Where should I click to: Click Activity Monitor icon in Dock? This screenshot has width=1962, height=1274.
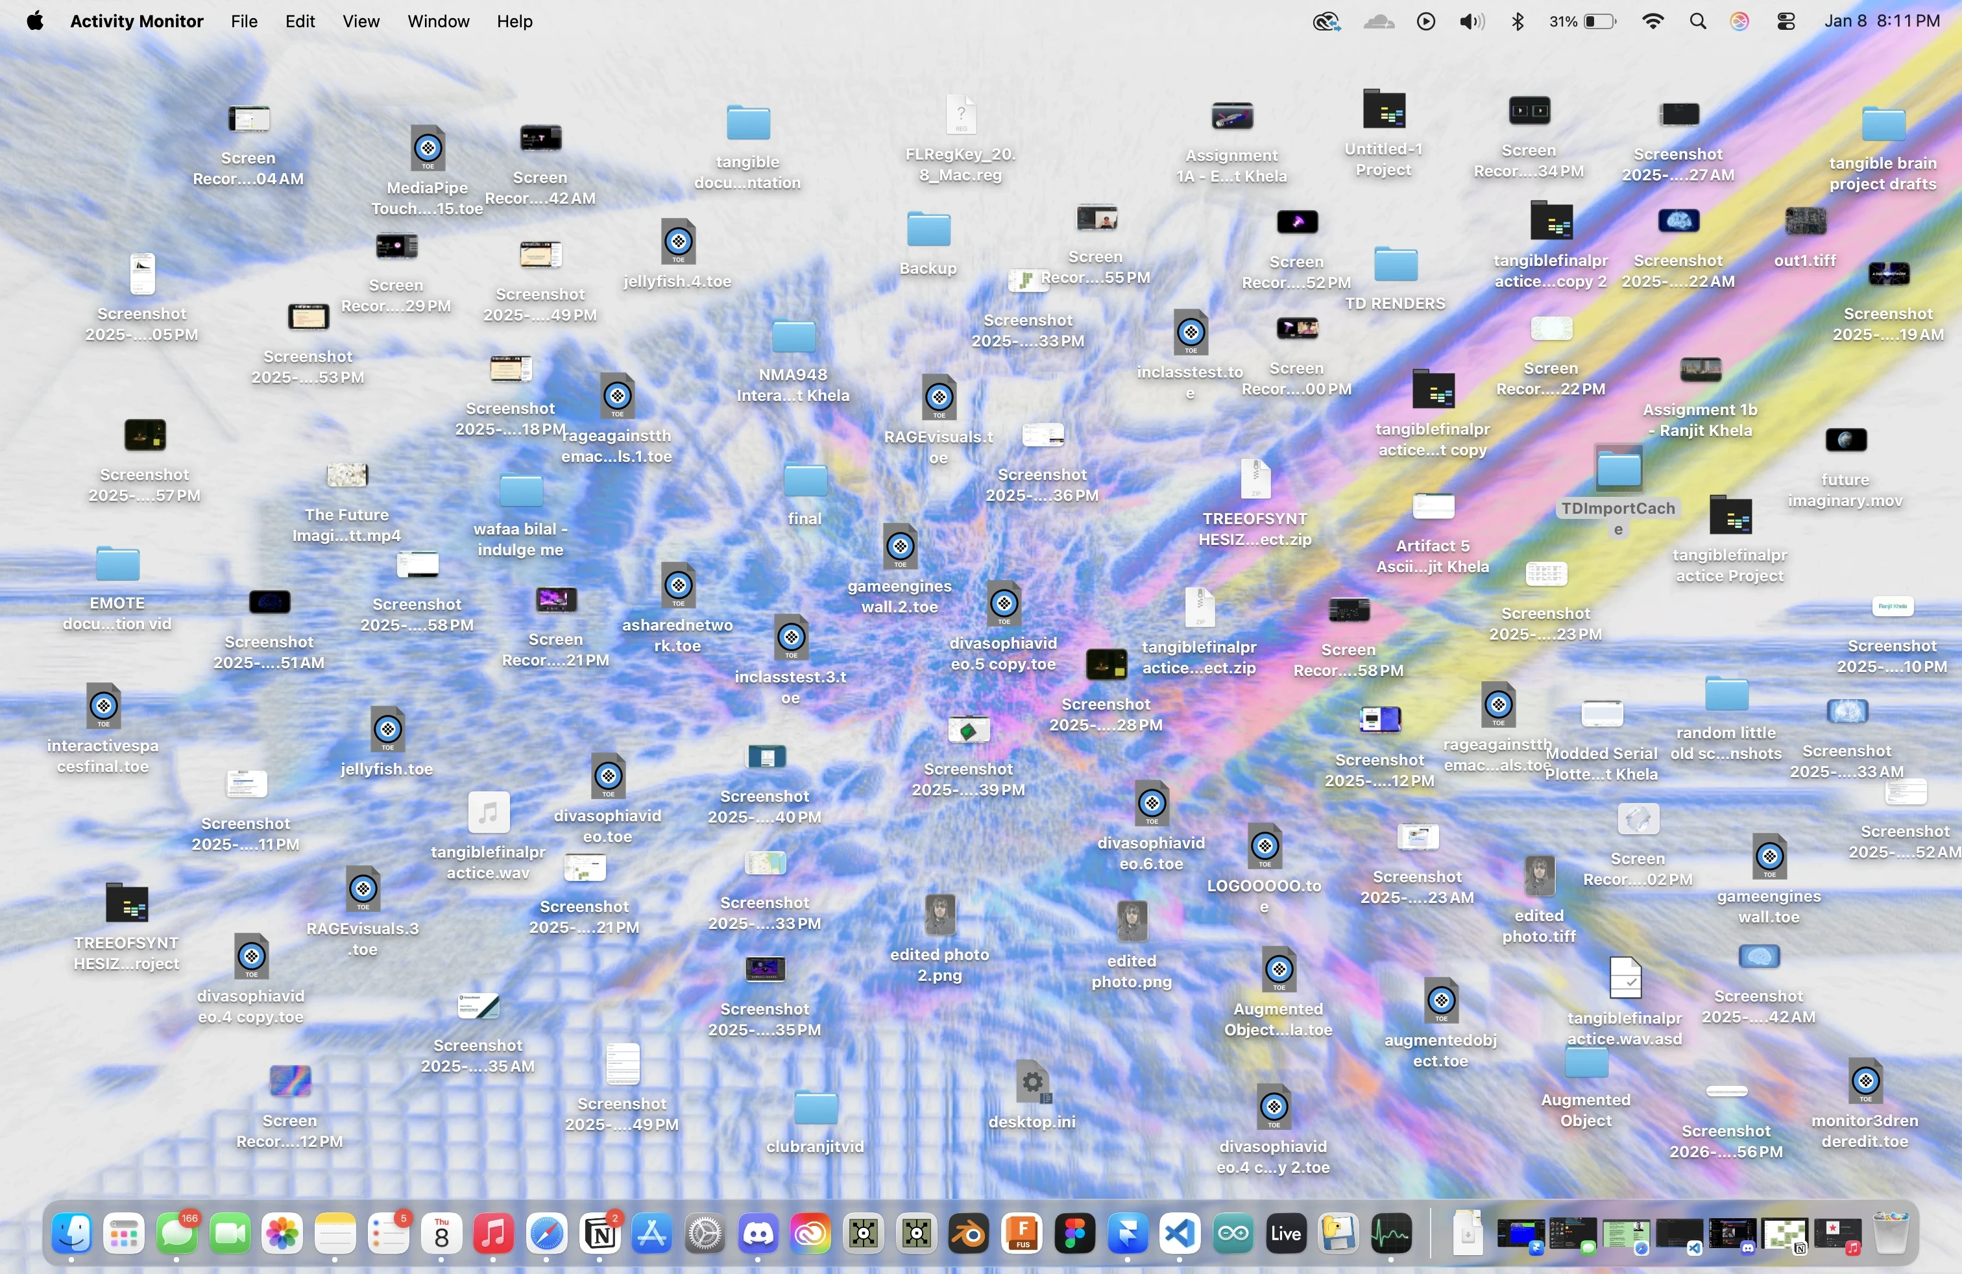click(x=1390, y=1234)
